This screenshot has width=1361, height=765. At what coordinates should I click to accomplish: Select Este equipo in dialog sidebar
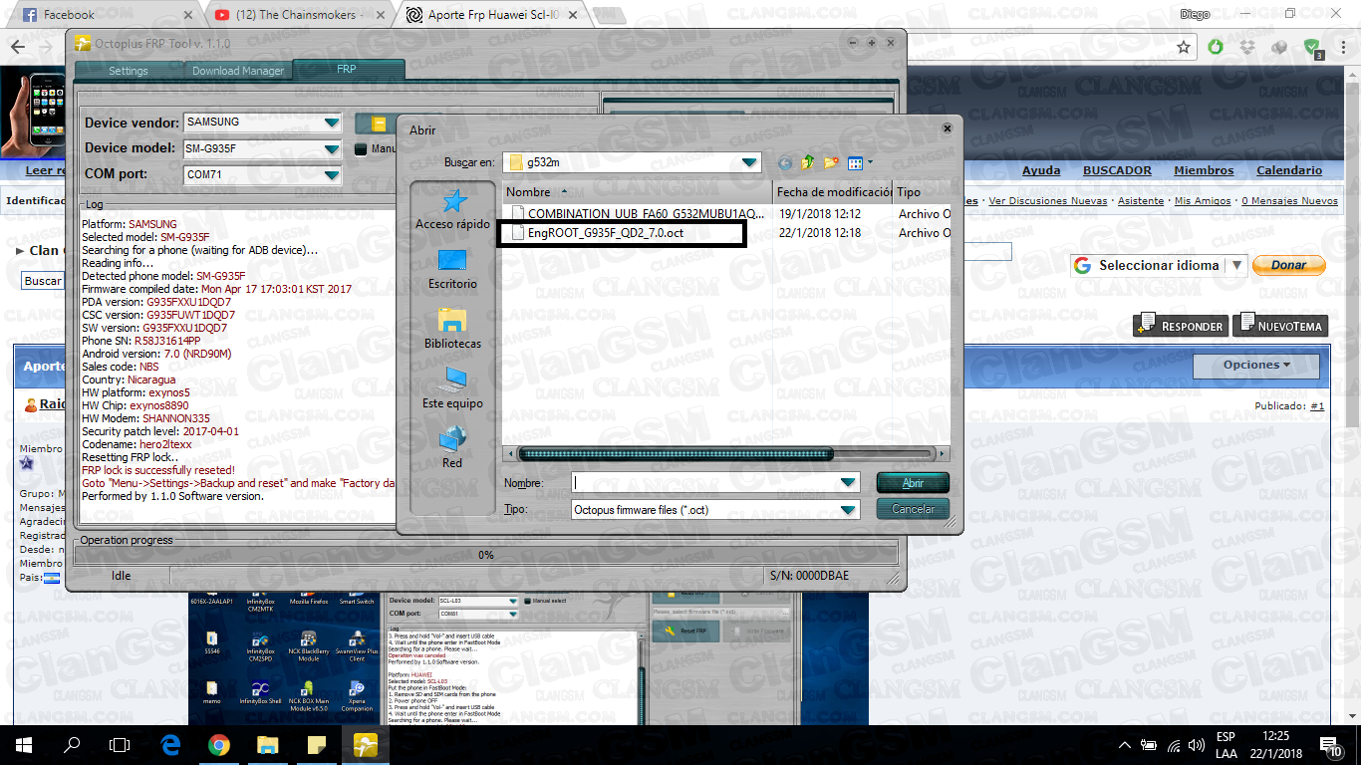tap(452, 388)
